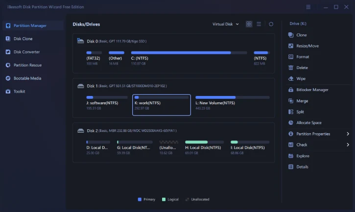Click the Disk 0 drive icon
Screen dimensions: 355x212
pos(80,41)
